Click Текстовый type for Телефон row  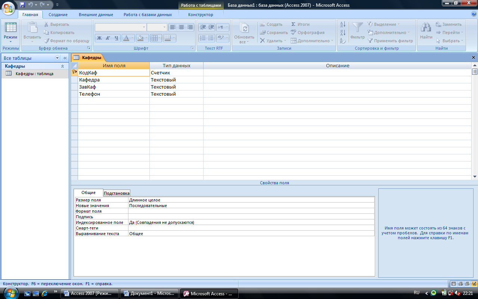click(x=176, y=94)
